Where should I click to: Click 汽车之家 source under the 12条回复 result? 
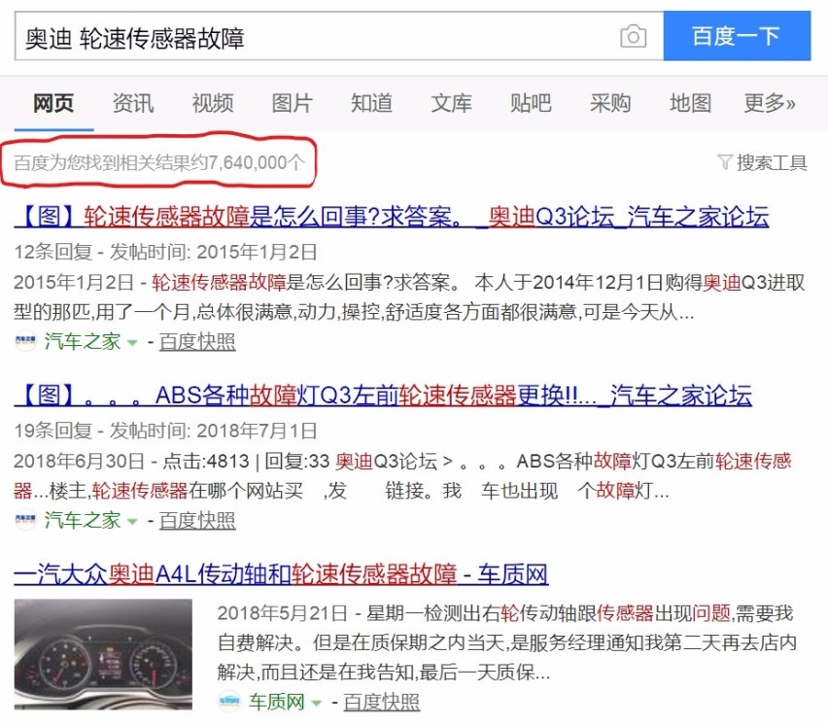coord(83,341)
